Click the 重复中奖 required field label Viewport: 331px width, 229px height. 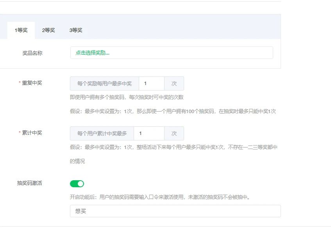pyautogui.click(x=32, y=83)
